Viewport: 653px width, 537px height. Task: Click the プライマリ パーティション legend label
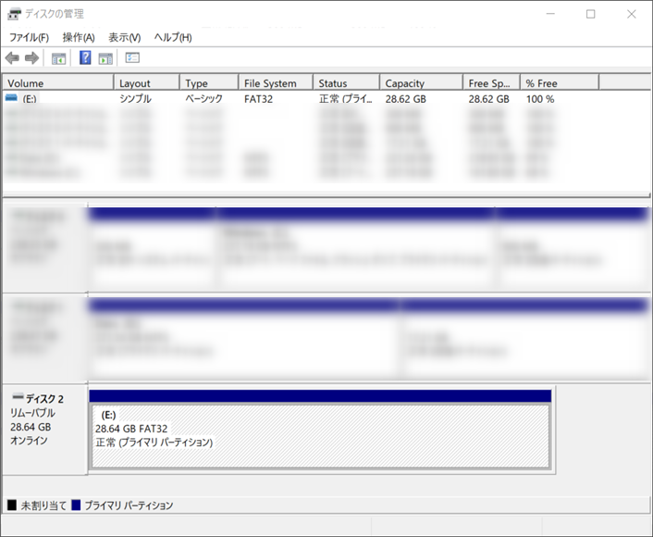pos(129,506)
